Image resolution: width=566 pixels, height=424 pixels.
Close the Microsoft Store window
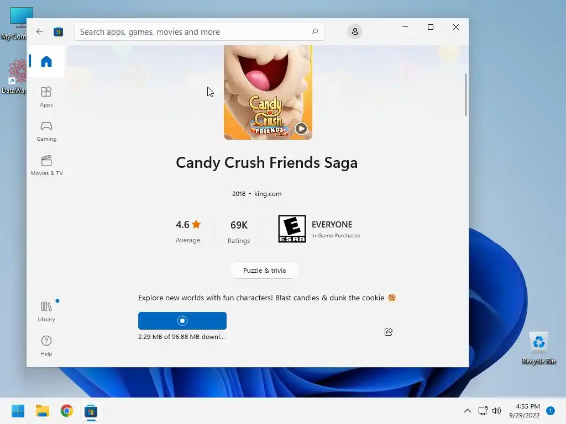point(456,27)
